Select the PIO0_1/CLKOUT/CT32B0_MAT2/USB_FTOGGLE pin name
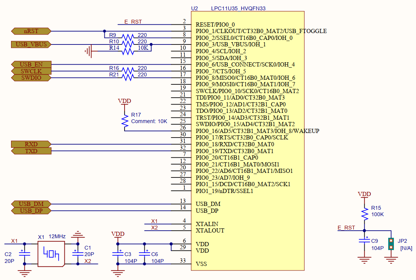 tap(261, 31)
